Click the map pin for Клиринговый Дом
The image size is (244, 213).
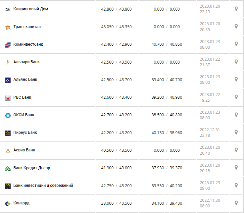coord(236,9)
